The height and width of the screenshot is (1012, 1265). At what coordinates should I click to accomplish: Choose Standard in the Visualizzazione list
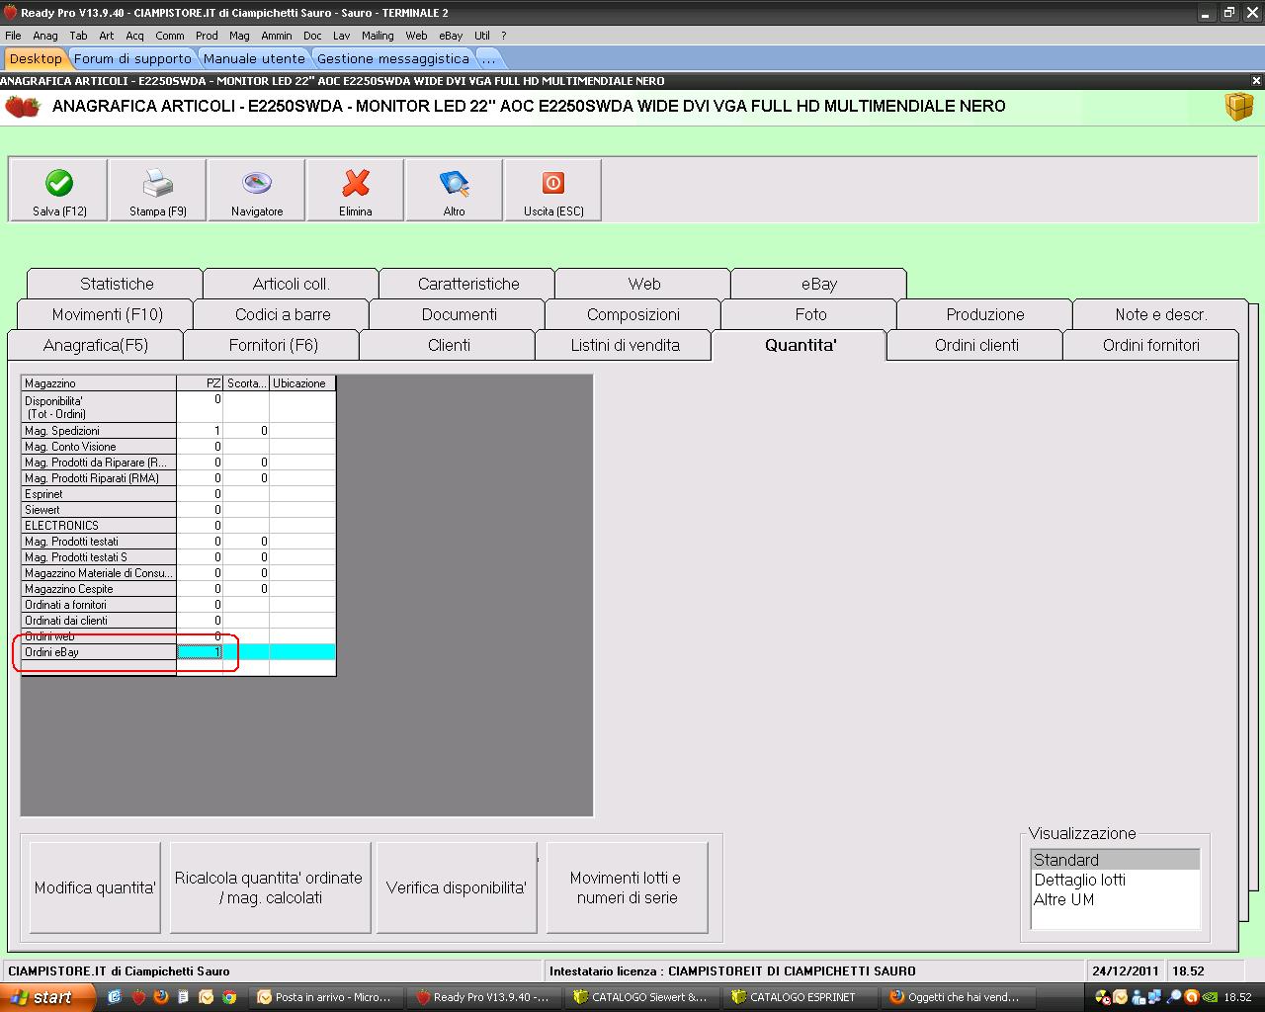[1065, 860]
